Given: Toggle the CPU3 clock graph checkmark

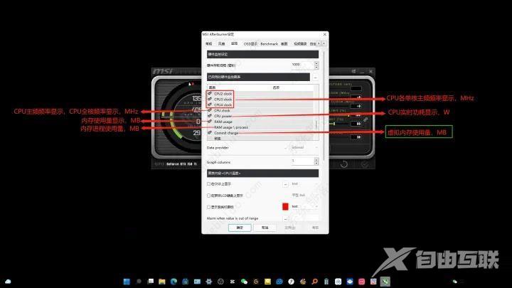Looking at the screenshot, I should click(x=210, y=99).
